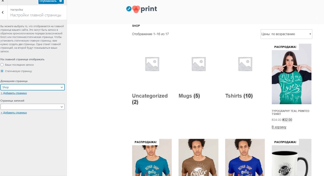This screenshot has height=176, width=324.
Task: Open the 'Домашняя страница' Shop dropdown
Action: coord(32,87)
